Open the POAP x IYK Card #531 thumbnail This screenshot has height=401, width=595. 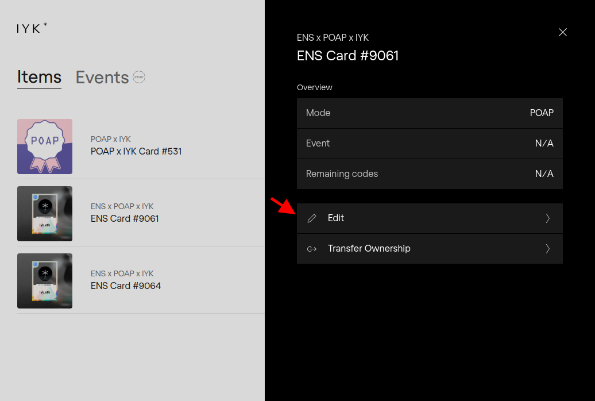coord(45,146)
